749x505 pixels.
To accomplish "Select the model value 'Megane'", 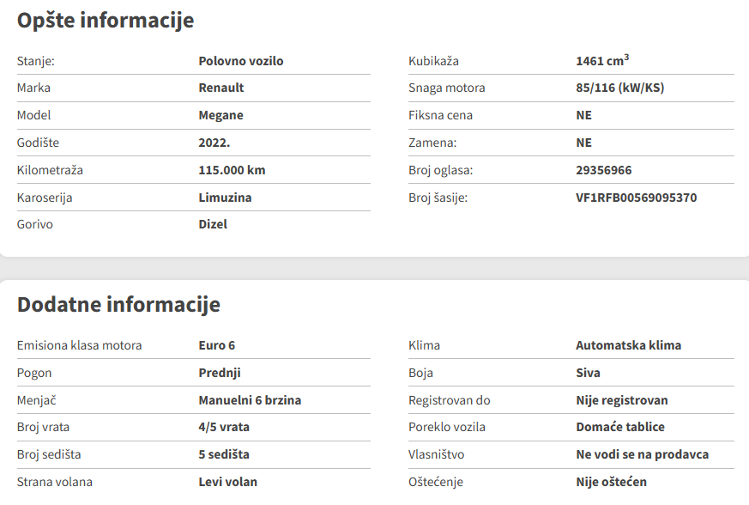I will [220, 115].
